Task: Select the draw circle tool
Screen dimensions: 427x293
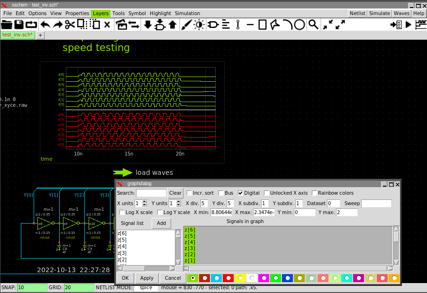Action: click(300, 25)
